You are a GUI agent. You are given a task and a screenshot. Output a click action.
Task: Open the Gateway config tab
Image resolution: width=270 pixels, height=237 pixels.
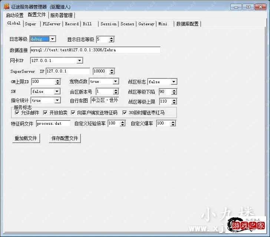coord(146,24)
